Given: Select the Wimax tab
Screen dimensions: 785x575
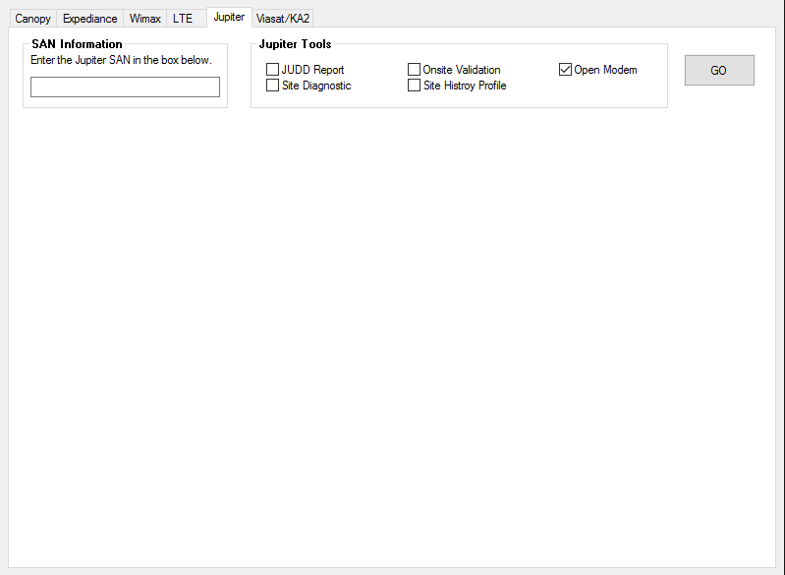Looking at the screenshot, I should point(144,19).
